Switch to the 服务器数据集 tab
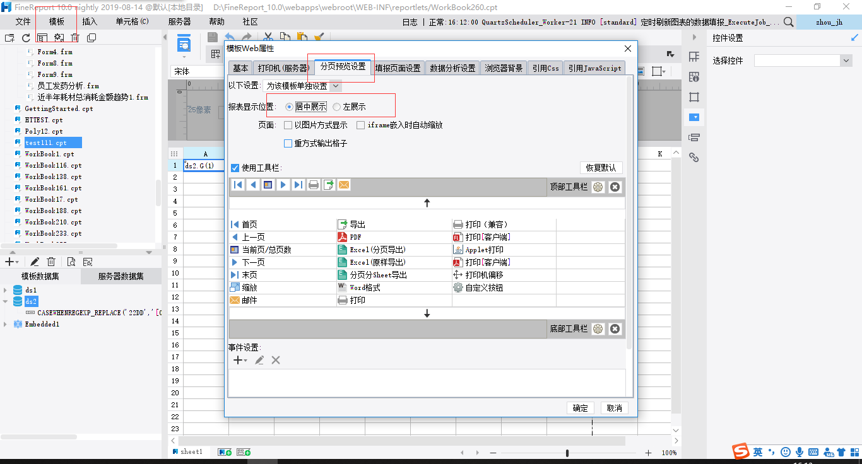Screen dimensions: 862x464 point(121,276)
